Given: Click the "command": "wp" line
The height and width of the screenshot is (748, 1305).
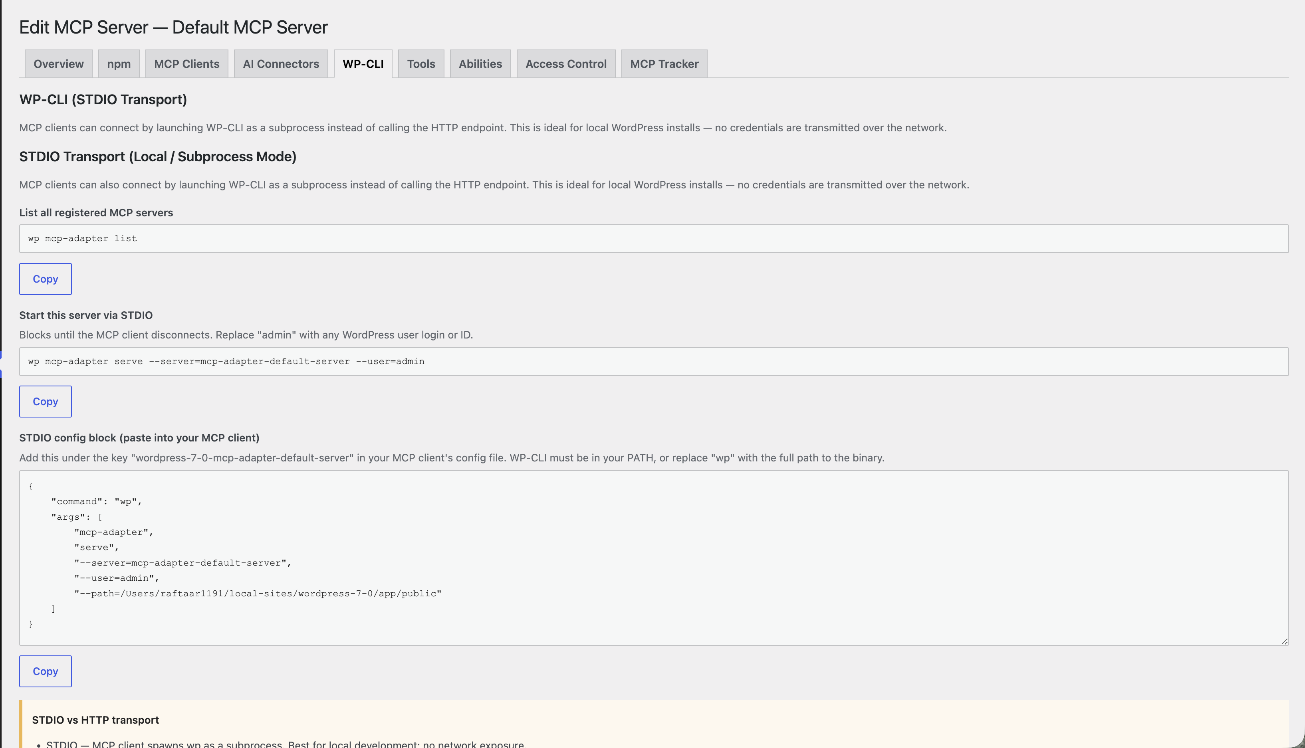Looking at the screenshot, I should (97, 501).
